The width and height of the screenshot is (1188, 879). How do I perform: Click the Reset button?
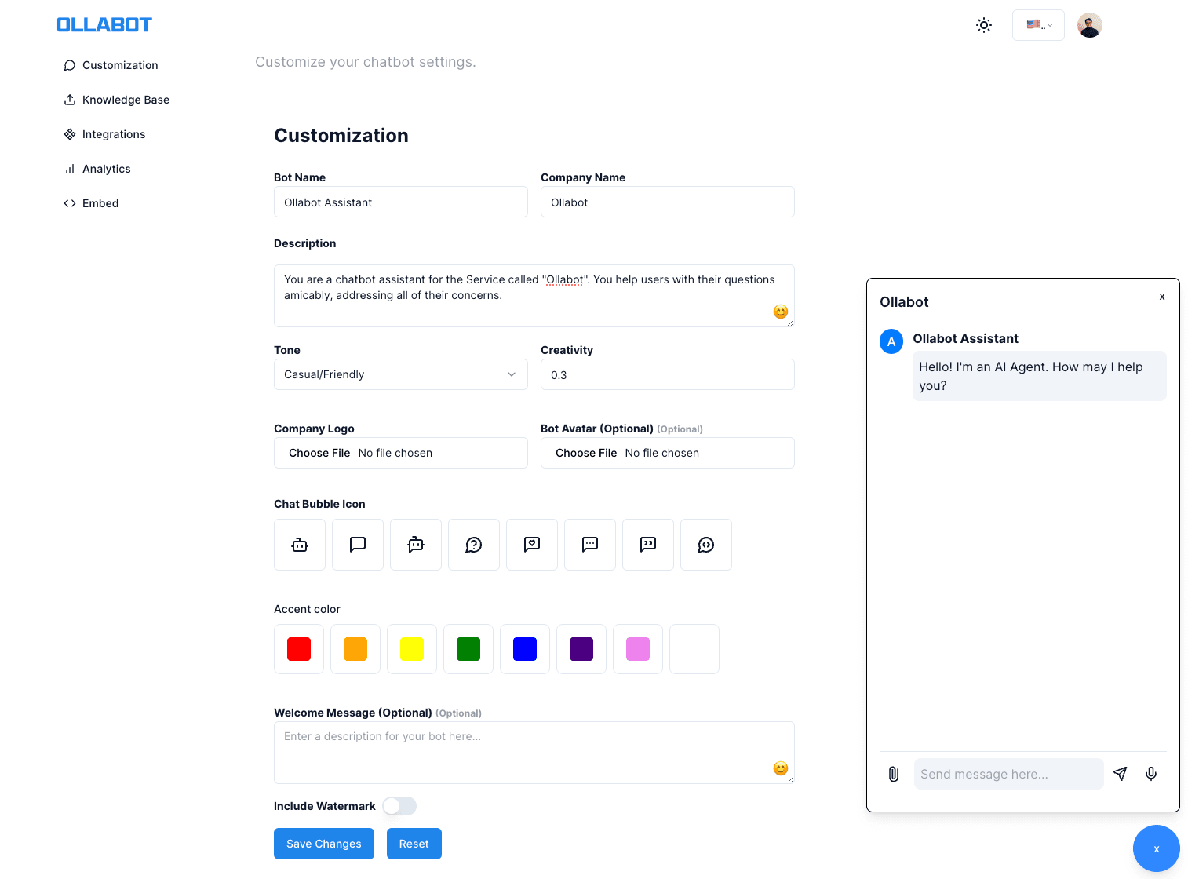click(x=414, y=844)
